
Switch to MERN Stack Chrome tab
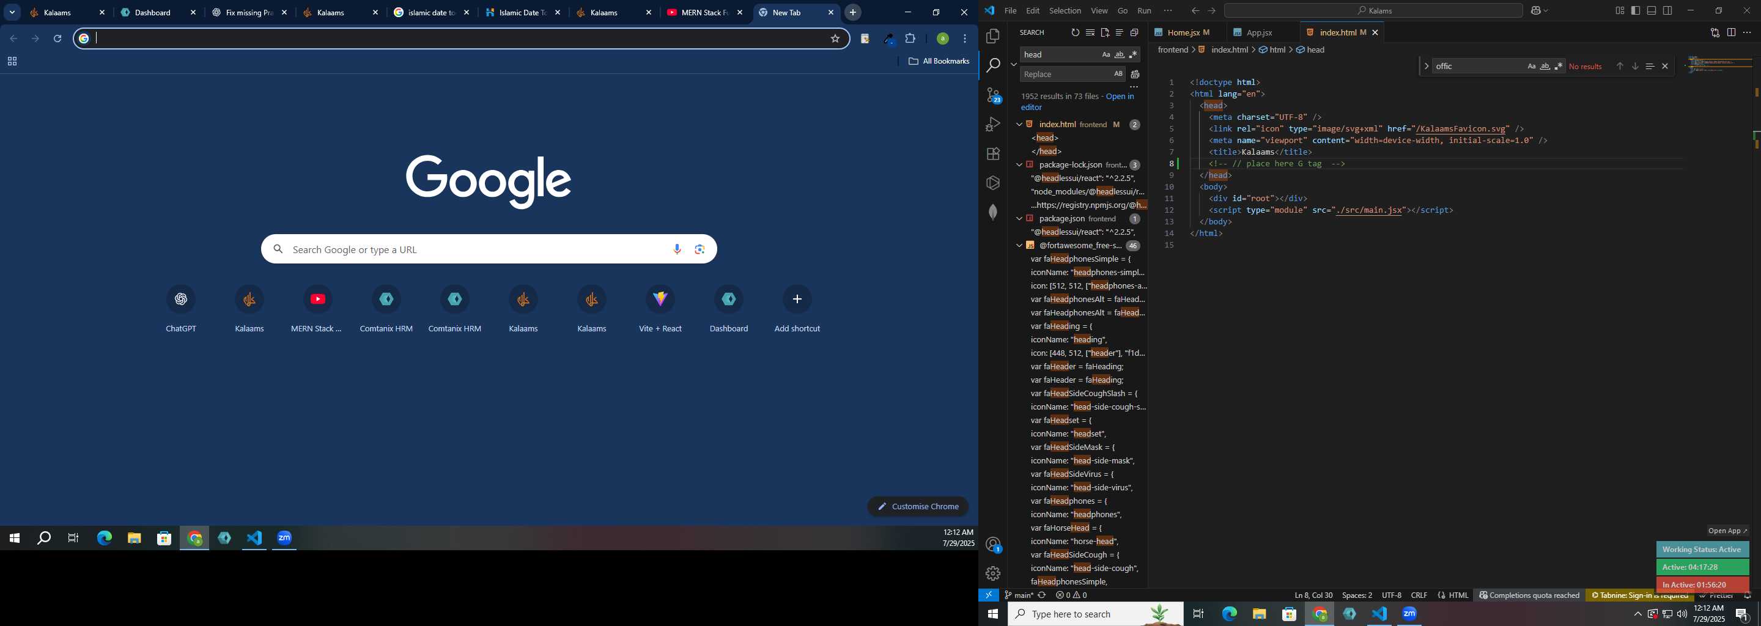(704, 12)
